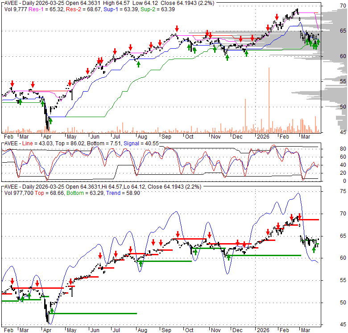Click the 0 tick on oscillator scale
The height and width of the screenshot is (333, 348).
pos(344,181)
